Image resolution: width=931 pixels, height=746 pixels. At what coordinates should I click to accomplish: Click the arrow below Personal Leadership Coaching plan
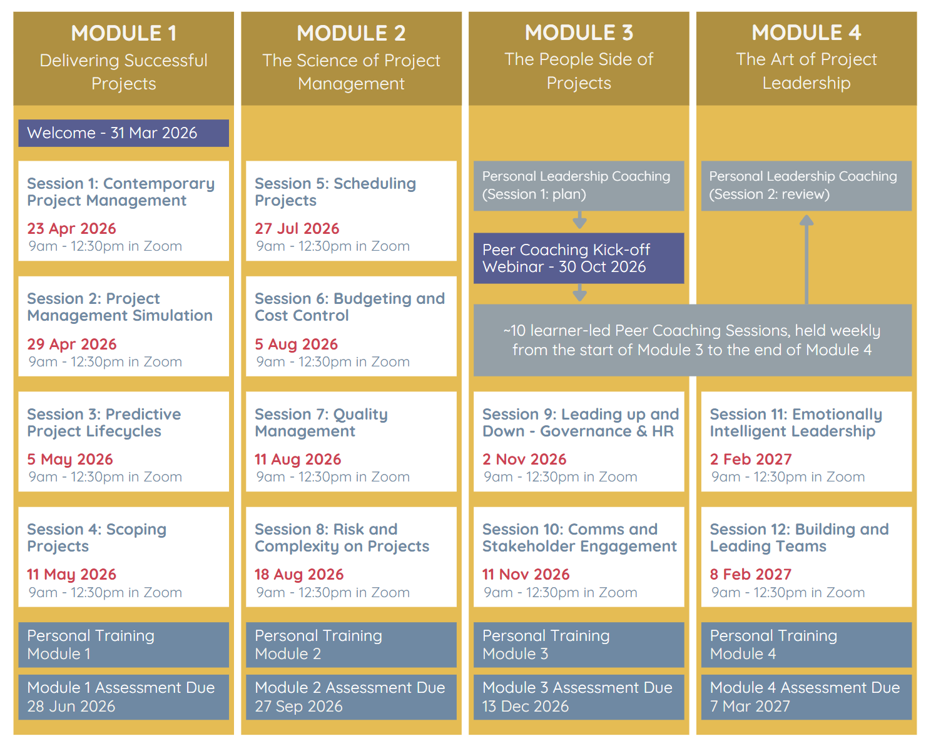579,221
